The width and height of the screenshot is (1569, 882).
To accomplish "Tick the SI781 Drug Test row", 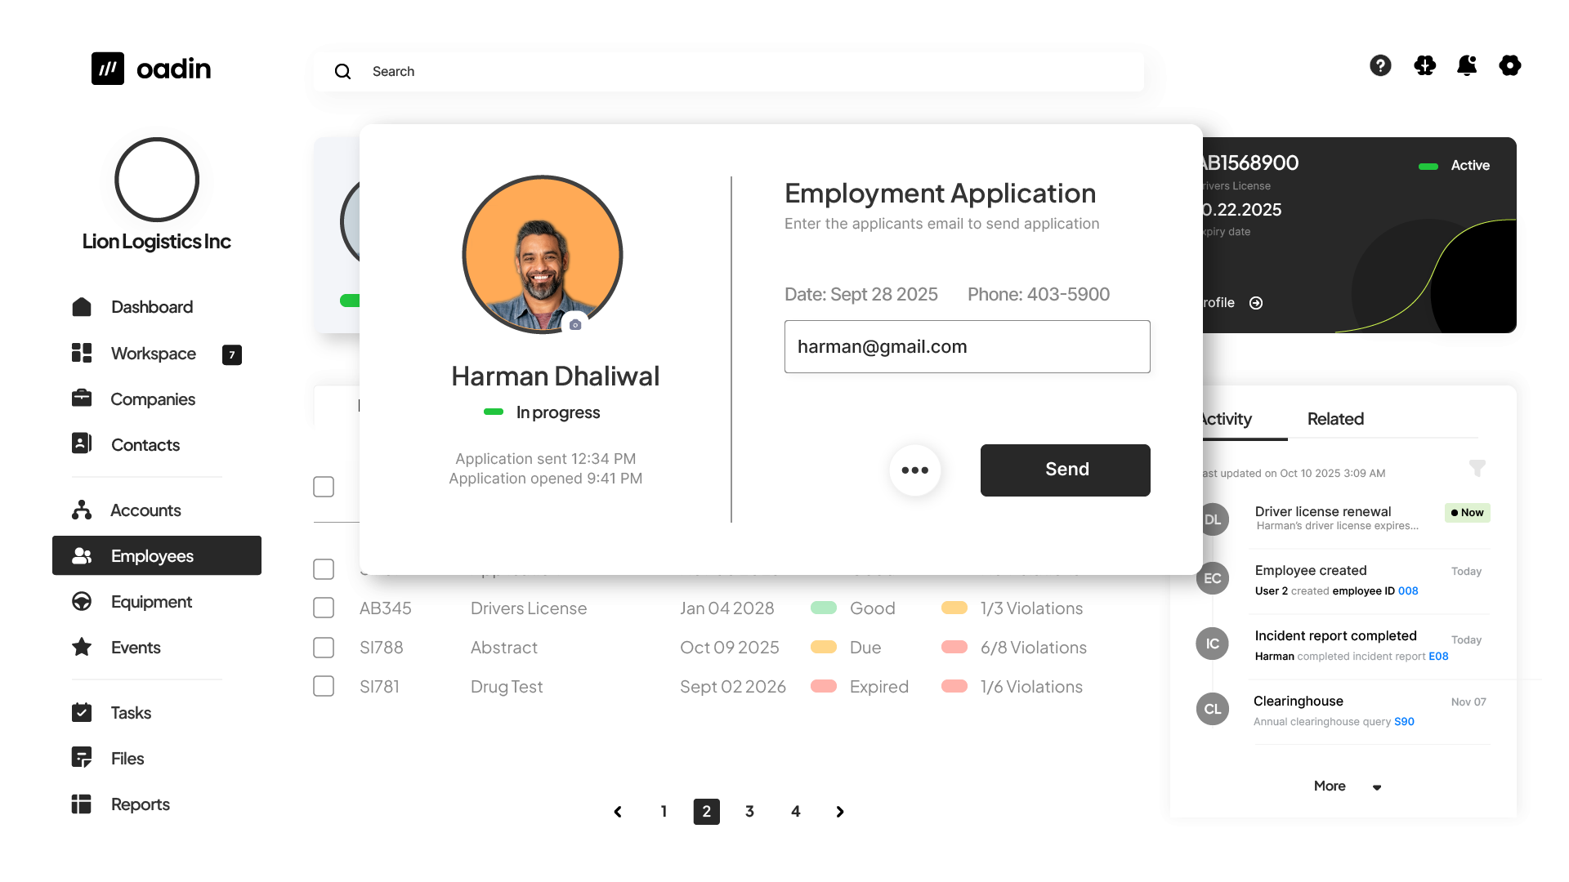I will 324,686.
